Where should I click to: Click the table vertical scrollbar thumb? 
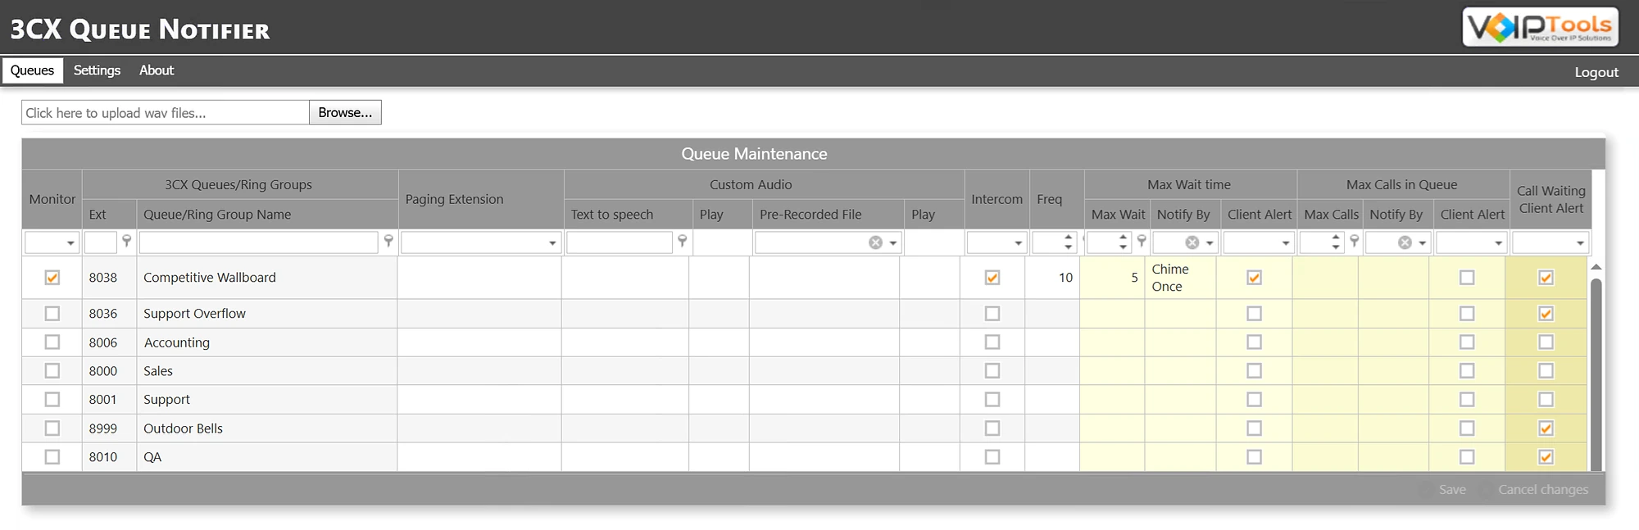click(x=1596, y=374)
